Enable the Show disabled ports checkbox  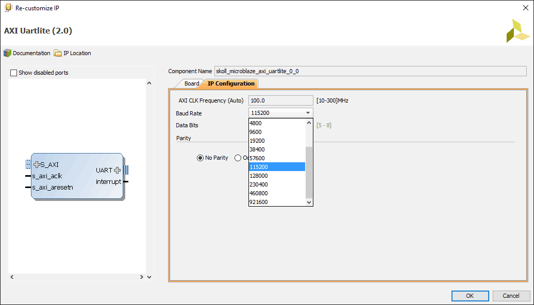tap(14, 73)
